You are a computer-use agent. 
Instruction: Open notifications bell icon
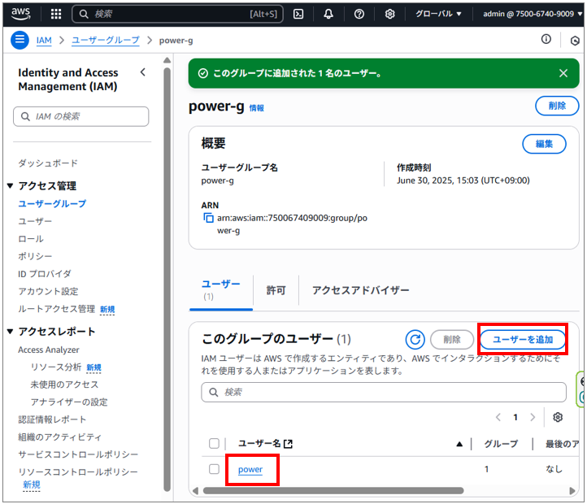pos(328,14)
